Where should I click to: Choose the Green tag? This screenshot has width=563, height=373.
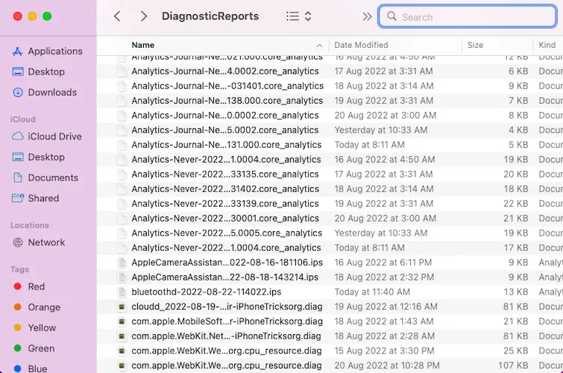click(x=41, y=348)
